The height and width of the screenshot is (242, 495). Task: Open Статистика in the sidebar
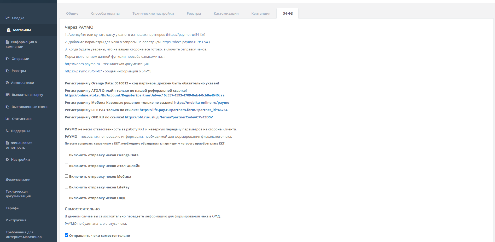(x=28, y=119)
